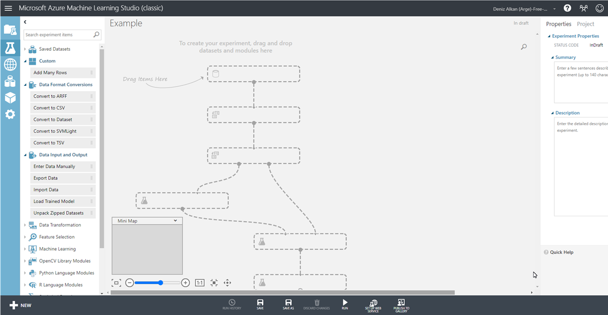Click the auto-layout center icon

coord(214,283)
